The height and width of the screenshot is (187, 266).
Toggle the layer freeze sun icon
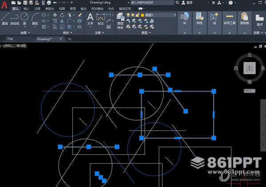coord(133,15)
